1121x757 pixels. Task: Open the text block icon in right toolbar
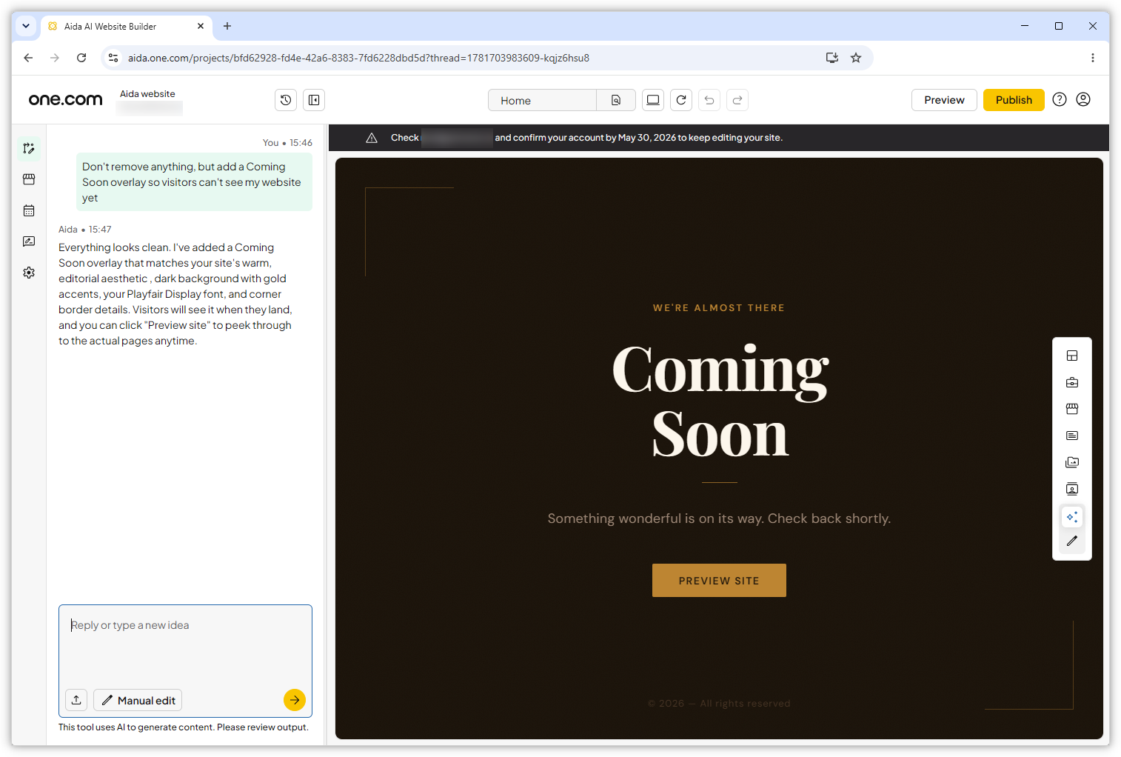point(1072,436)
